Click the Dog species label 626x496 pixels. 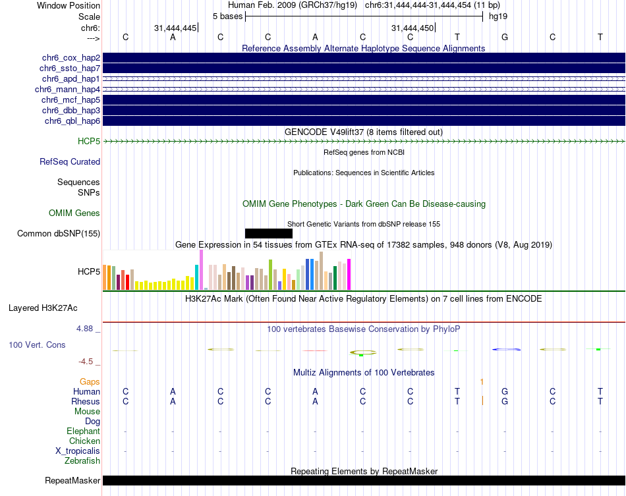click(93, 422)
